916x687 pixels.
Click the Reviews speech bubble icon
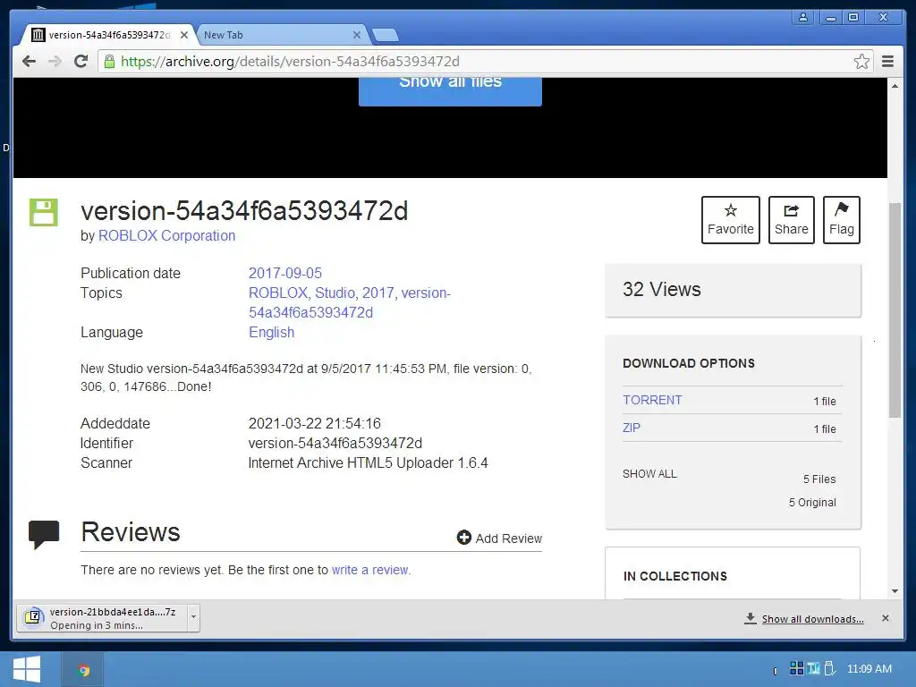[44, 534]
